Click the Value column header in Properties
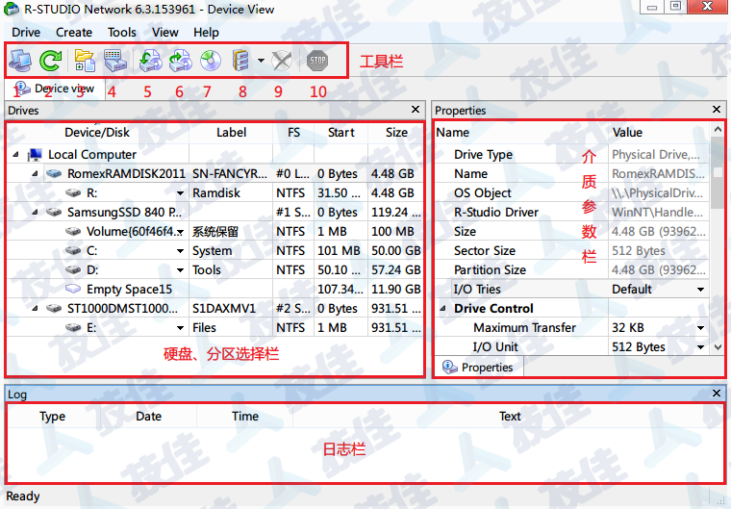 (x=659, y=133)
